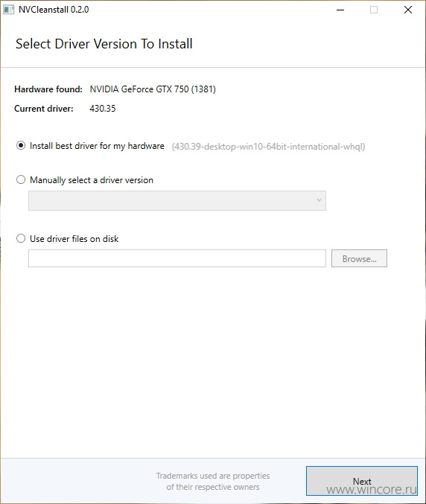The height and width of the screenshot is (504, 426).
Task: Click the 'NVCleanstall 0.2.0' title bar text
Action: coord(54,10)
